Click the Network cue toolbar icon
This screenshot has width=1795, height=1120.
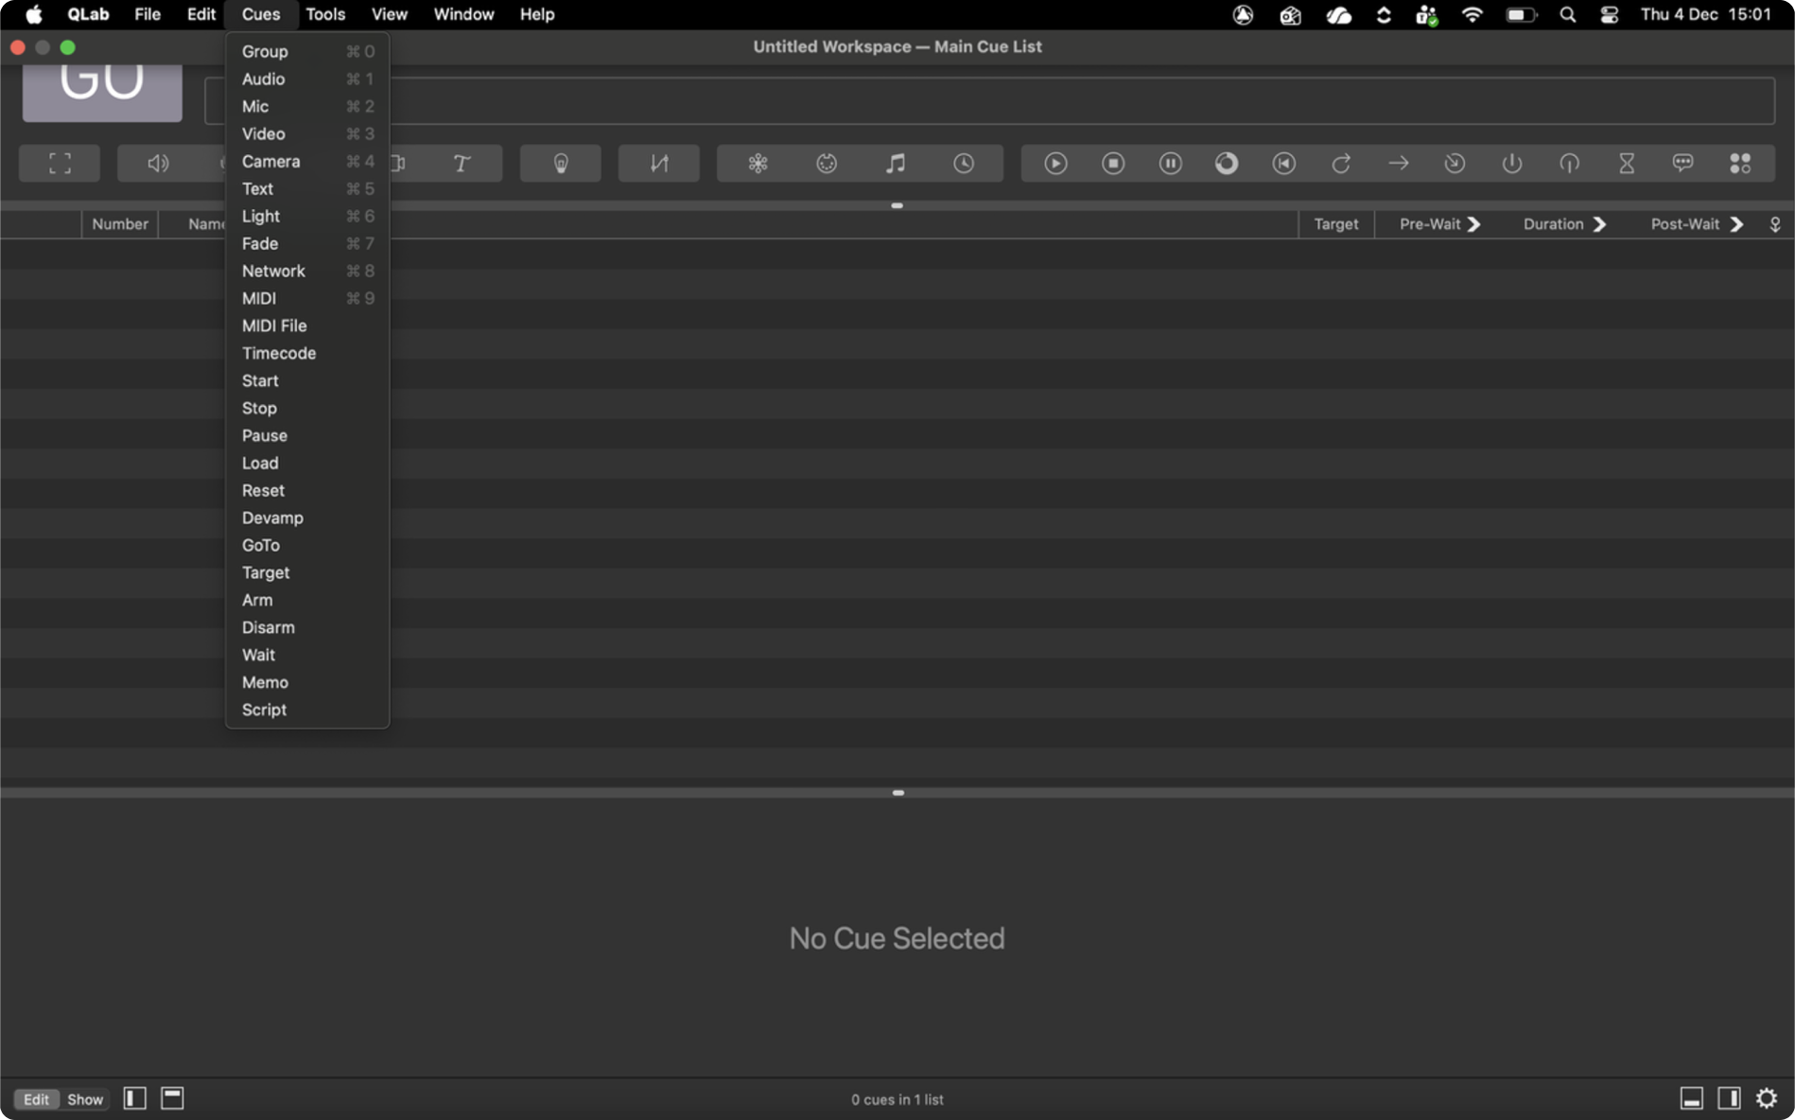758,164
